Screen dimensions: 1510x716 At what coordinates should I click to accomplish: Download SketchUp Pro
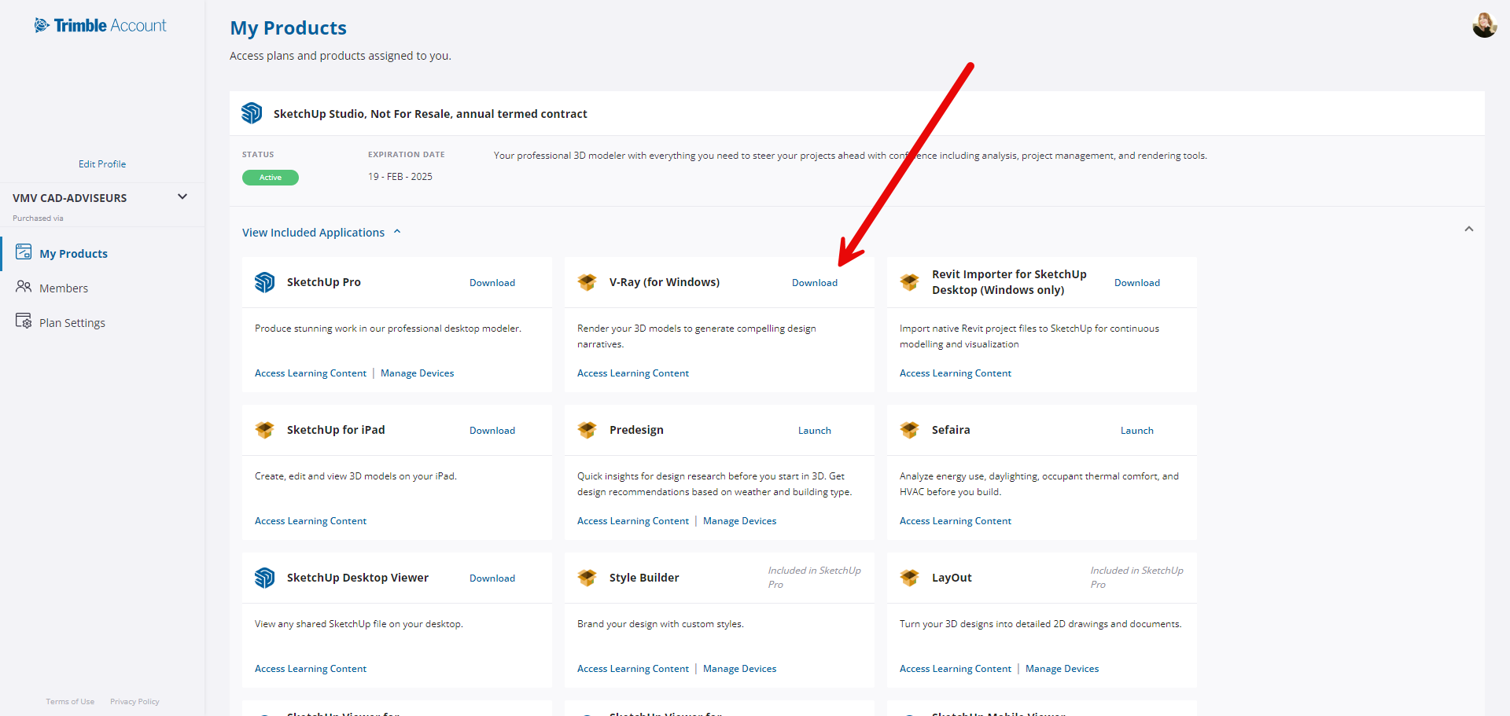click(492, 283)
